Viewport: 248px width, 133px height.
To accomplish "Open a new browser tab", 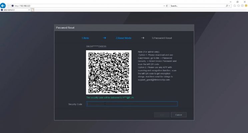I will [33, 10].
